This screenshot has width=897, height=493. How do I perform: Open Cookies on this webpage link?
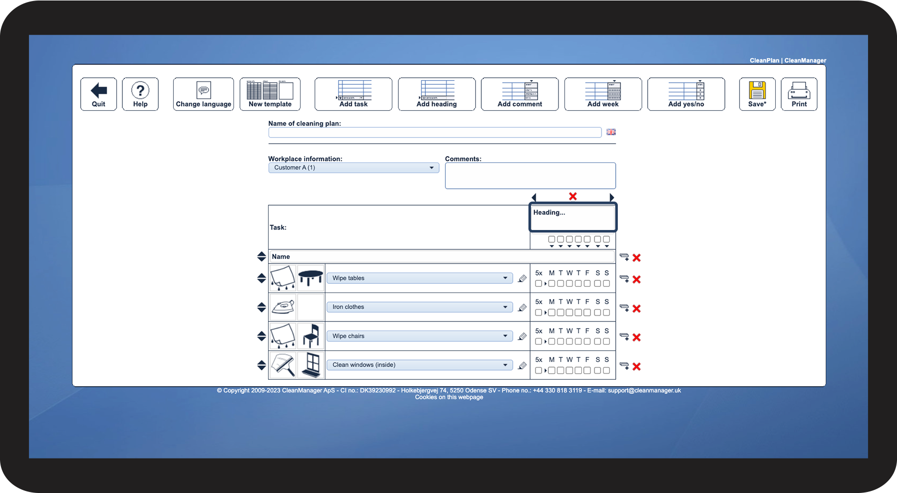(x=449, y=397)
